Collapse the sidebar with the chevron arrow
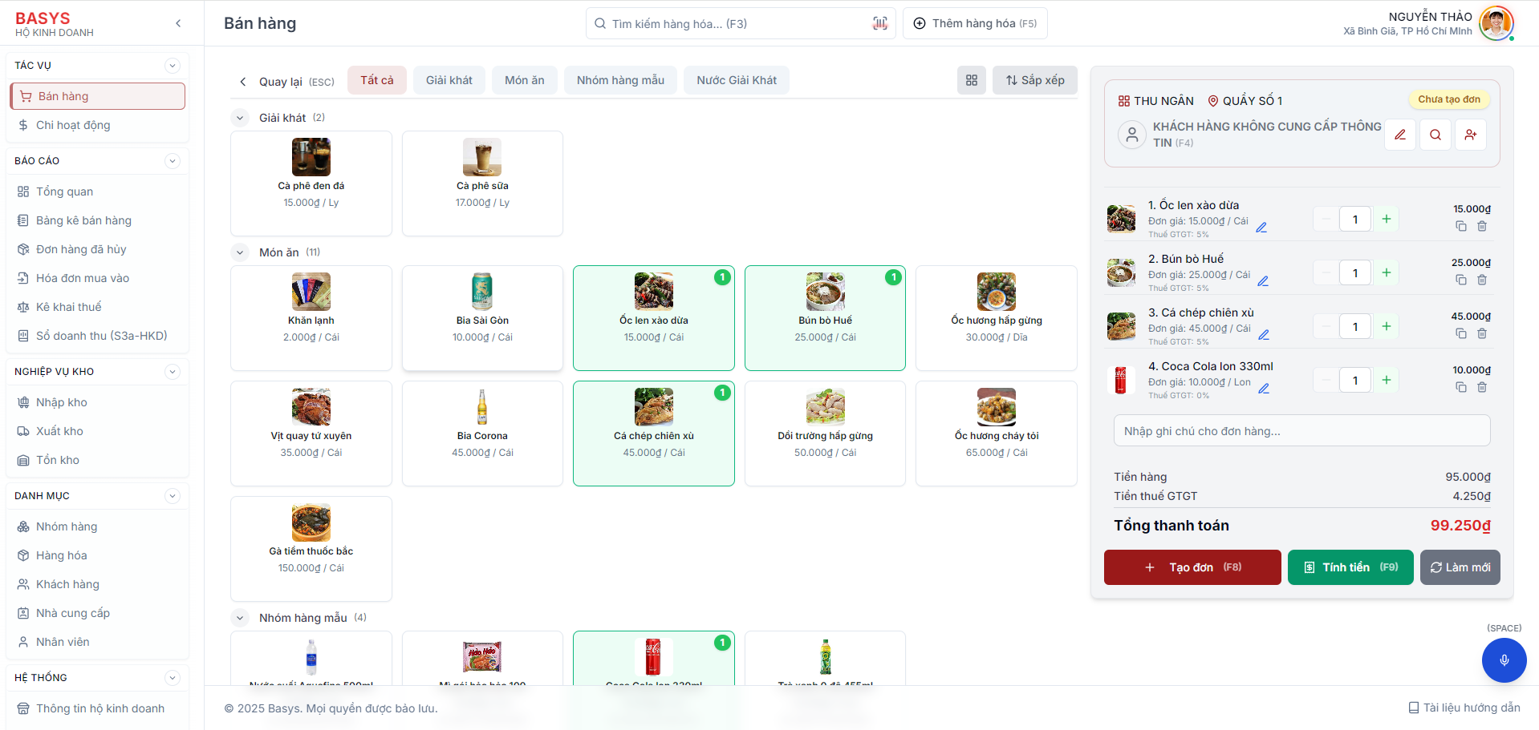This screenshot has width=1539, height=730. 178,23
